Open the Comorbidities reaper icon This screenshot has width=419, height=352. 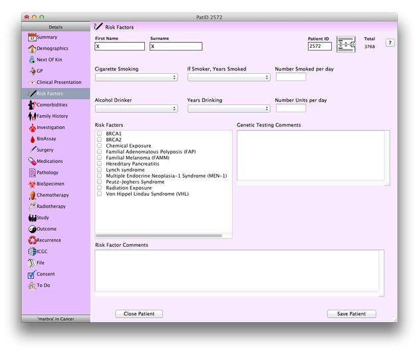point(32,104)
